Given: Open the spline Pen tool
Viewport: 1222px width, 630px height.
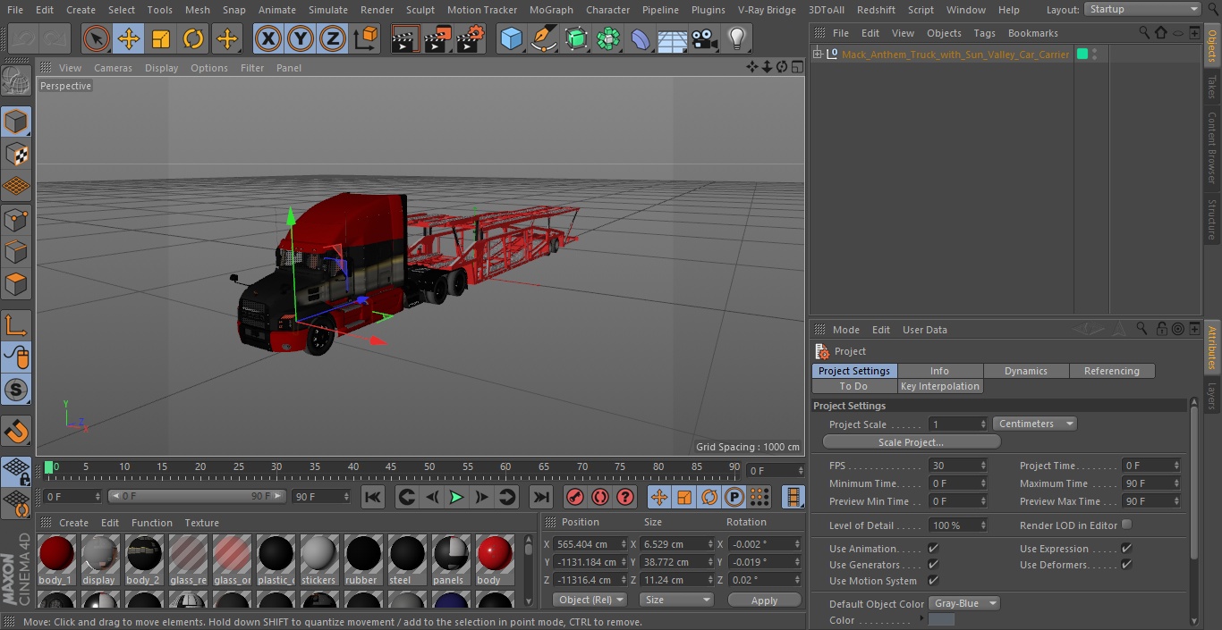Looking at the screenshot, I should (x=543, y=39).
